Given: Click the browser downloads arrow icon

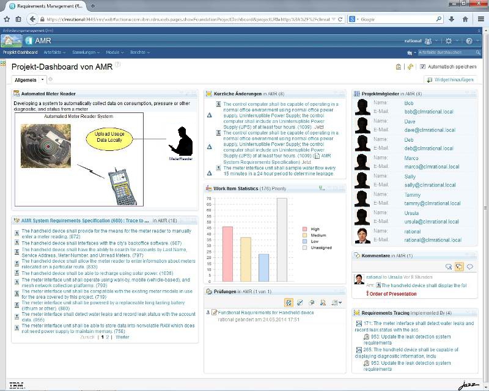Looking at the screenshot, I should coord(451,20).
